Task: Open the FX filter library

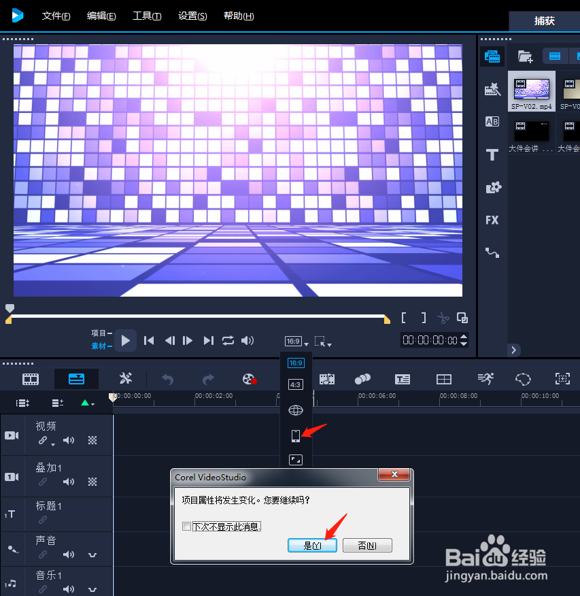Action: 492,220
